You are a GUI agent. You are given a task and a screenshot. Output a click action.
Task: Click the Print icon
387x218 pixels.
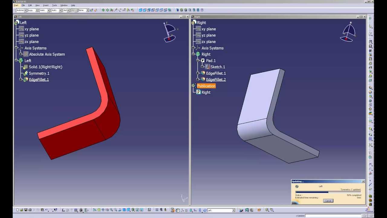pyautogui.click(x=30, y=210)
